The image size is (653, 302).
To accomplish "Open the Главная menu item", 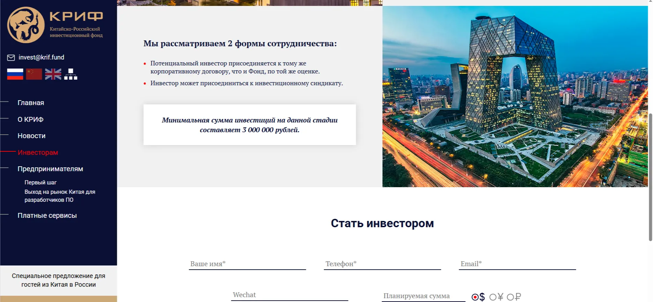I will tap(31, 103).
